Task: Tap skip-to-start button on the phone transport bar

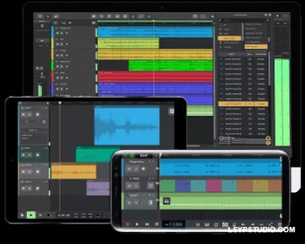Action: (147, 224)
